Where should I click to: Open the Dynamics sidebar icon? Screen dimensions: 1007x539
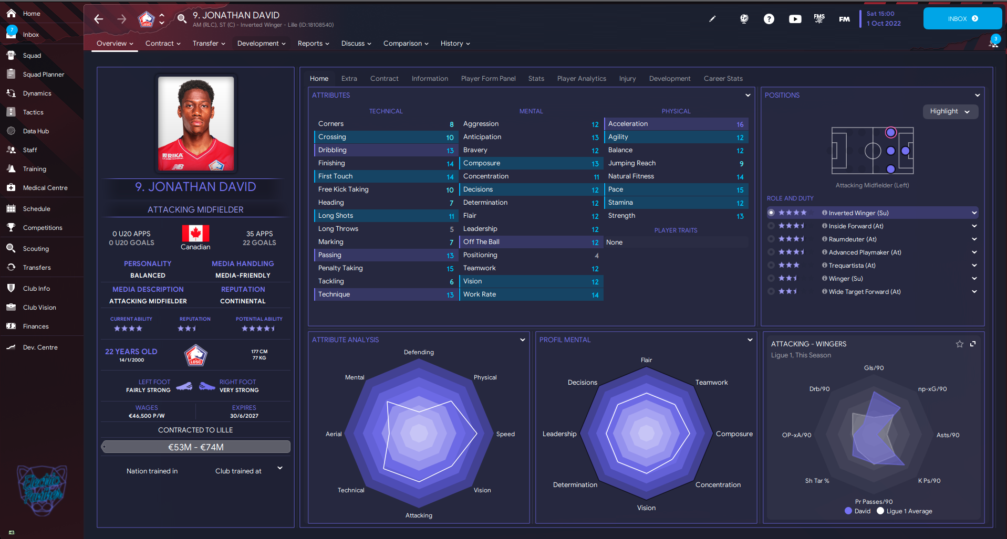pos(11,93)
